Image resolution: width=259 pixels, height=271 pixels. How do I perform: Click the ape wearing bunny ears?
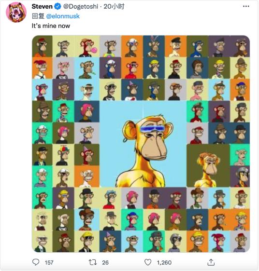coord(154,46)
